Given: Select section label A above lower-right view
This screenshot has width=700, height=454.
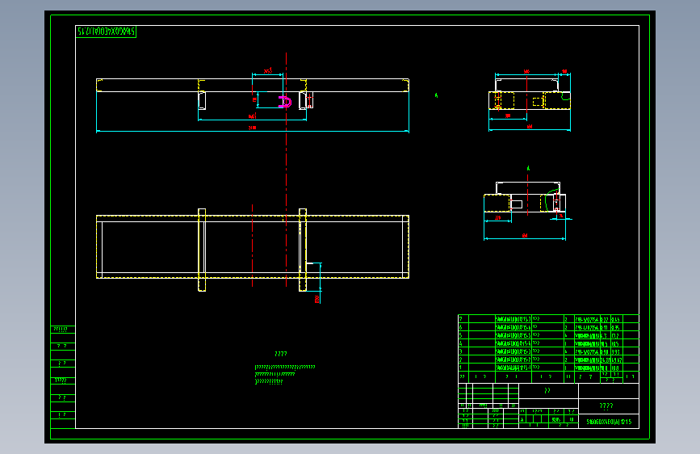Looking at the screenshot, I should 528,169.
